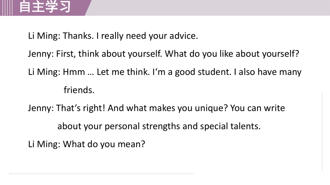The image size is (330, 185).
Task: Click the question "What do you mean?"
Action: click(x=104, y=144)
